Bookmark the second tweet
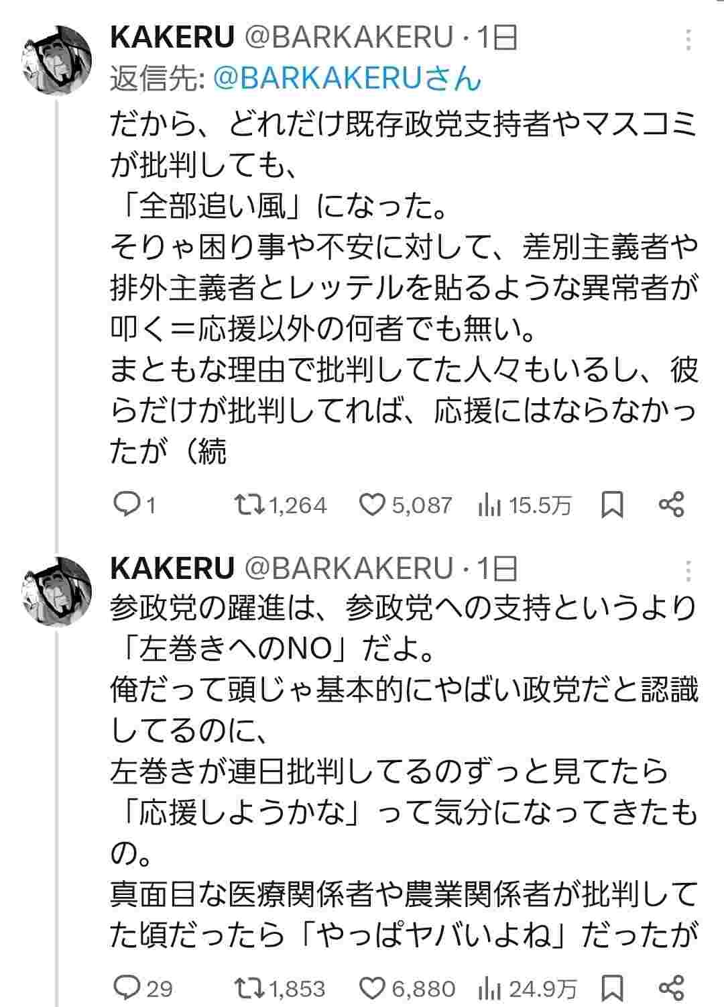 point(612,988)
